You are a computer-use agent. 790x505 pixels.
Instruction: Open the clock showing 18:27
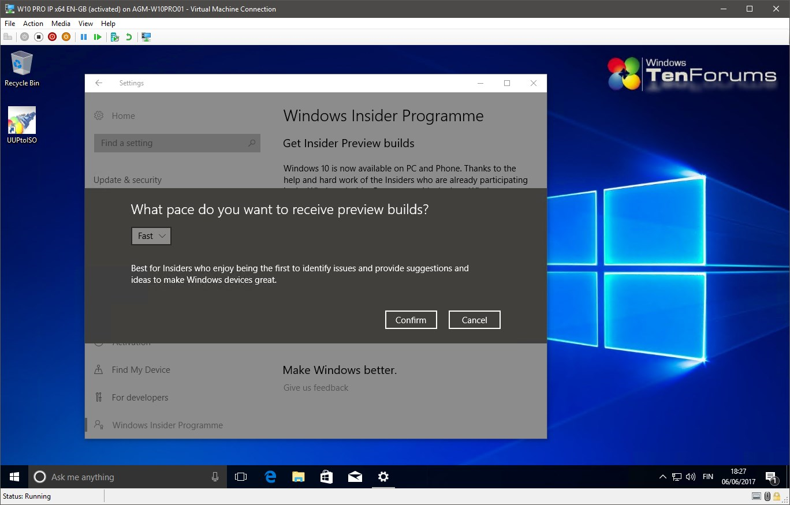click(738, 477)
